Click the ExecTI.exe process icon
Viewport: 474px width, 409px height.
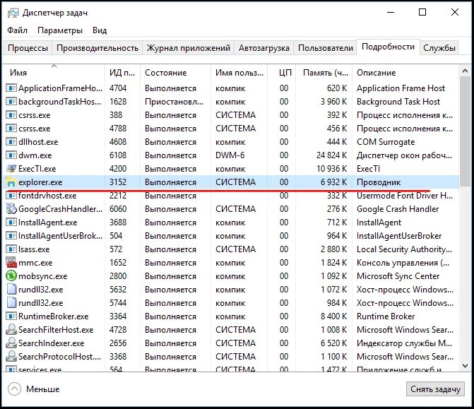(x=11, y=168)
